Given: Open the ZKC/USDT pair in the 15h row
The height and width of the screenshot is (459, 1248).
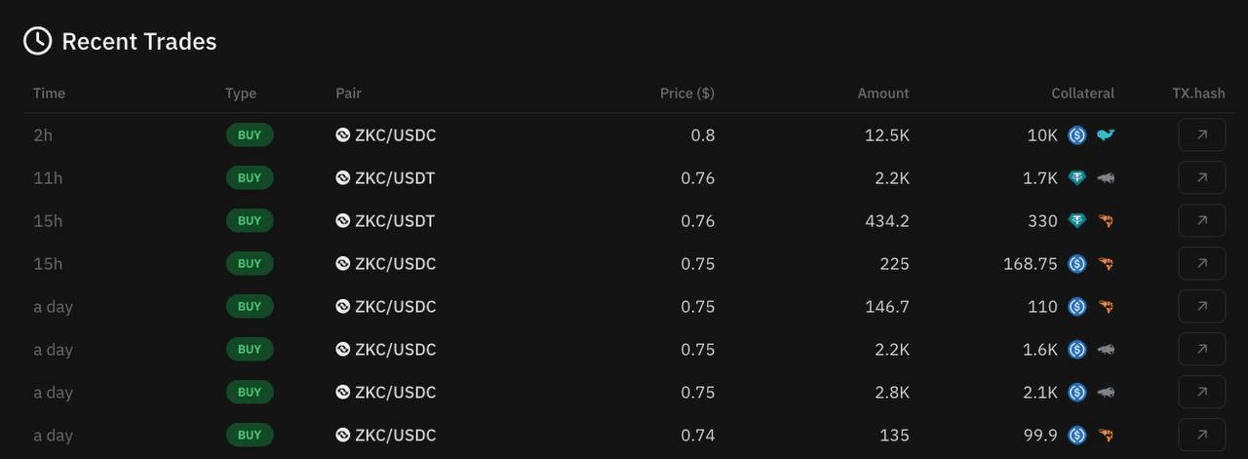Looking at the screenshot, I should click(386, 221).
